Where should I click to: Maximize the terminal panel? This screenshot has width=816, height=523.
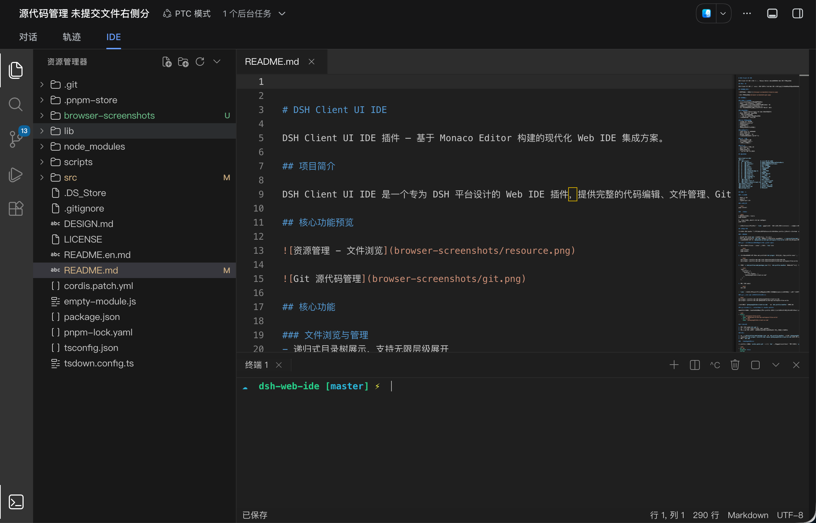click(x=755, y=365)
